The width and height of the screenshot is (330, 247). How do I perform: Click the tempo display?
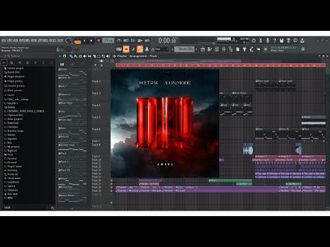[x=108, y=40]
